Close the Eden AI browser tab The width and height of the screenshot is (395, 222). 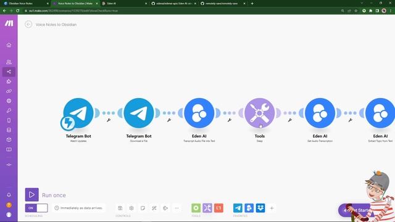coord(146,4)
